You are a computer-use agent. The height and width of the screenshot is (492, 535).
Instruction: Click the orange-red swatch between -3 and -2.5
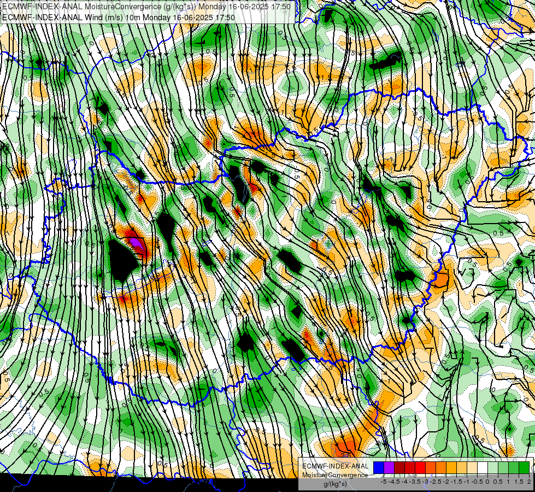point(431,468)
